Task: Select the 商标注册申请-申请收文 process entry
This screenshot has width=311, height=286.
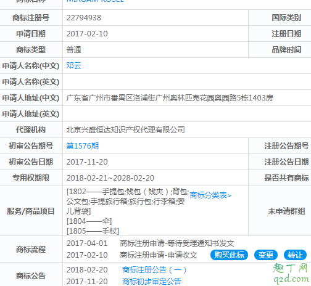Action: point(159,255)
